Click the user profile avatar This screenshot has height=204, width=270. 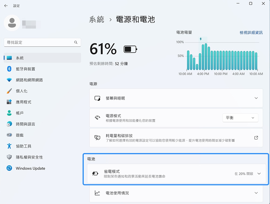12,23
